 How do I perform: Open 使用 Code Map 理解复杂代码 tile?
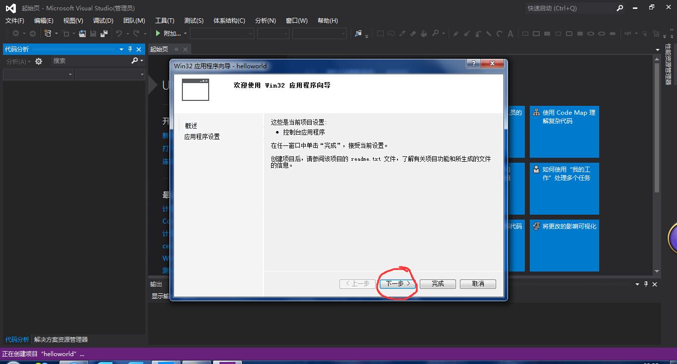point(564,132)
